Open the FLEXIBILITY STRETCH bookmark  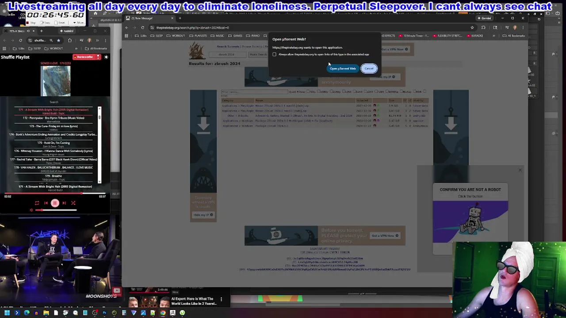pos(448,36)
